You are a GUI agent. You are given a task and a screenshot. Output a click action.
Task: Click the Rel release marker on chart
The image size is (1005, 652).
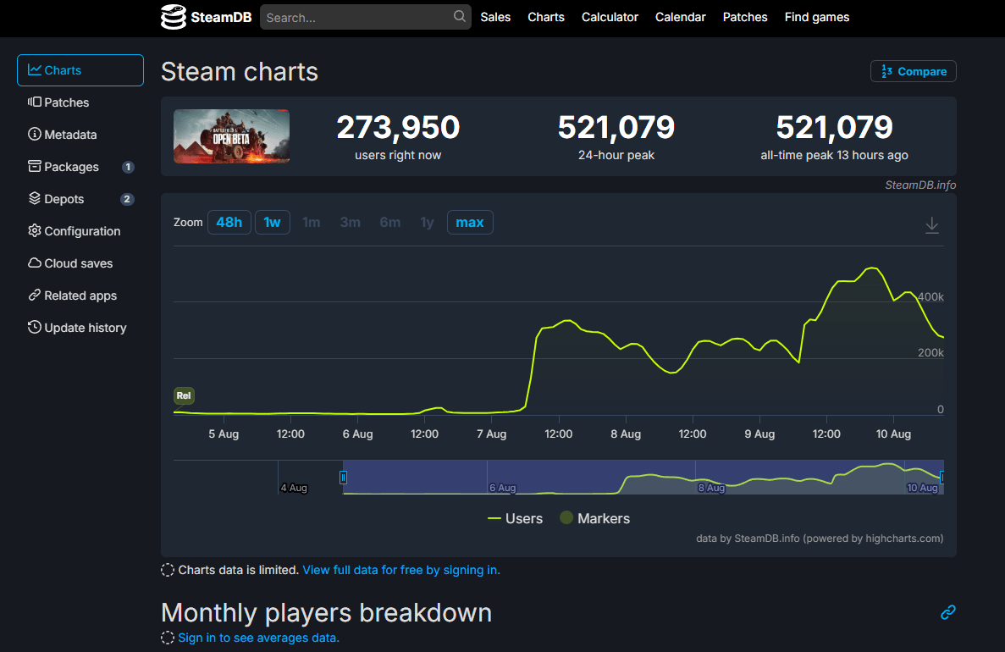[x=184, y=395]
